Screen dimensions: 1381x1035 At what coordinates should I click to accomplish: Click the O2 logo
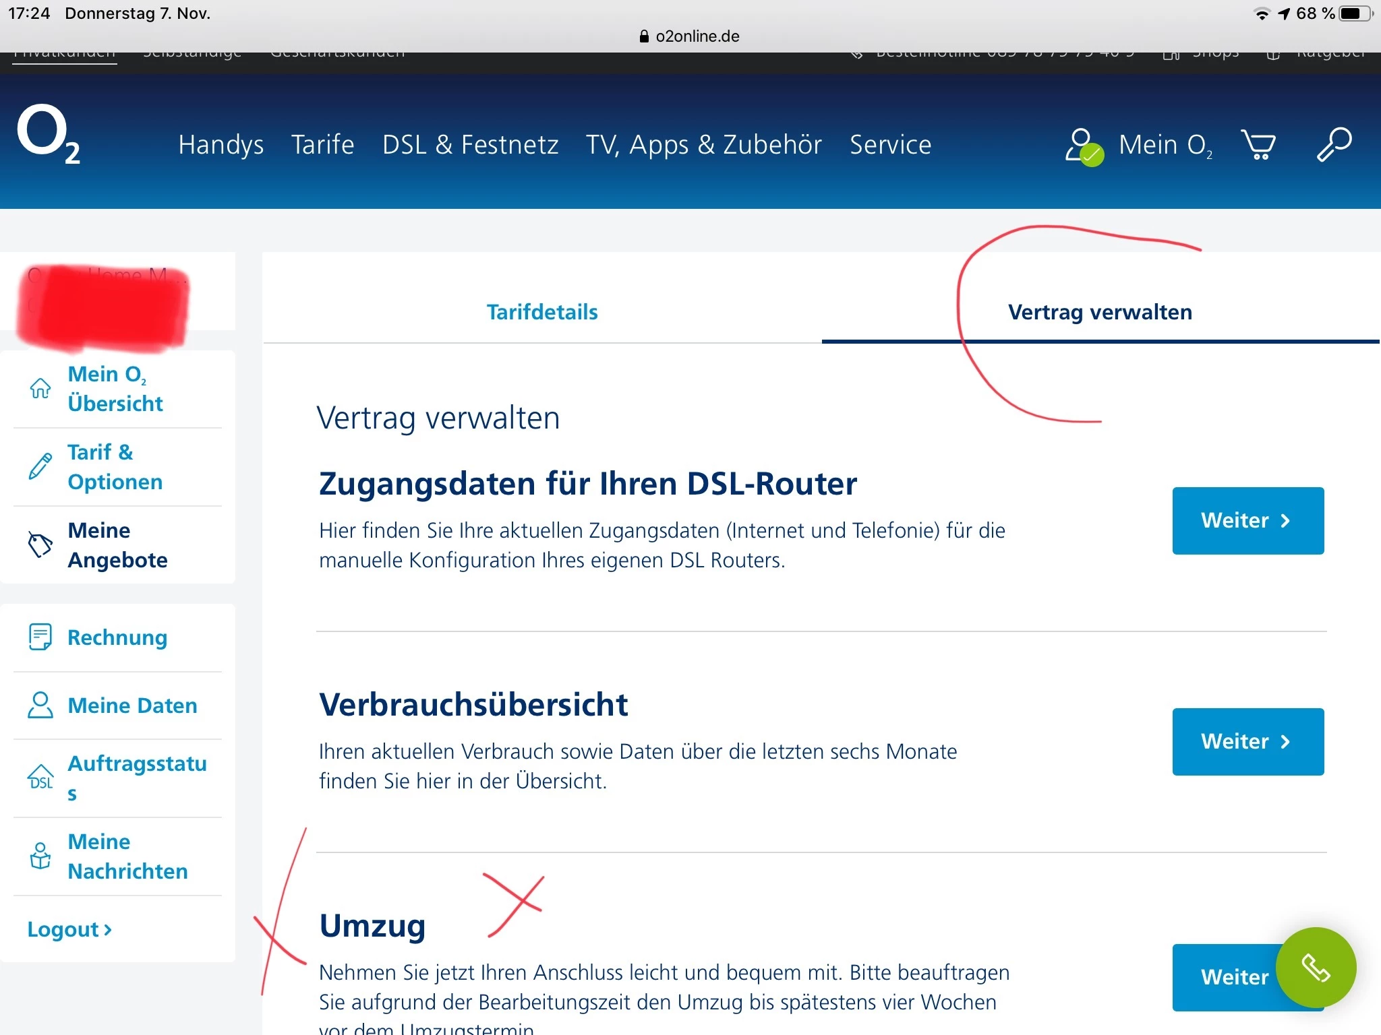(x=49, y=135)
